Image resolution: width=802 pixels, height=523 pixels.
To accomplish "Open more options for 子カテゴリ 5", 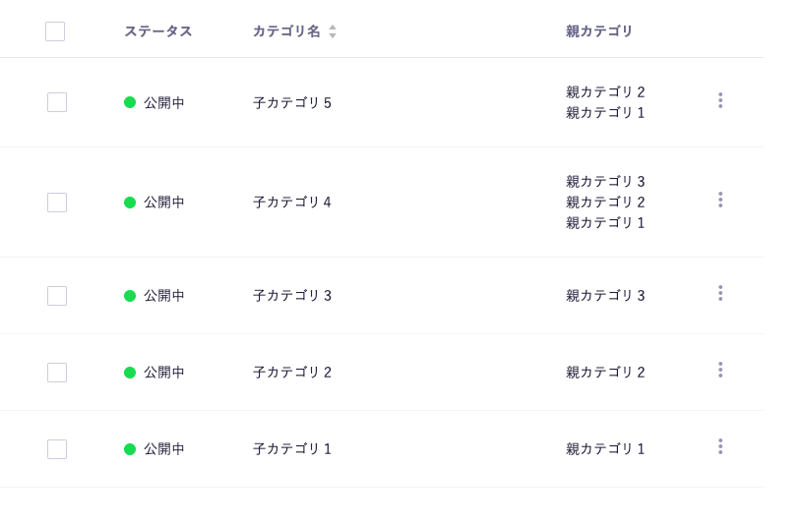I will pos(720,100).
